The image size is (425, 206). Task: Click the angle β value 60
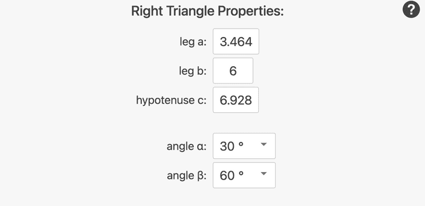coord(227,175)
